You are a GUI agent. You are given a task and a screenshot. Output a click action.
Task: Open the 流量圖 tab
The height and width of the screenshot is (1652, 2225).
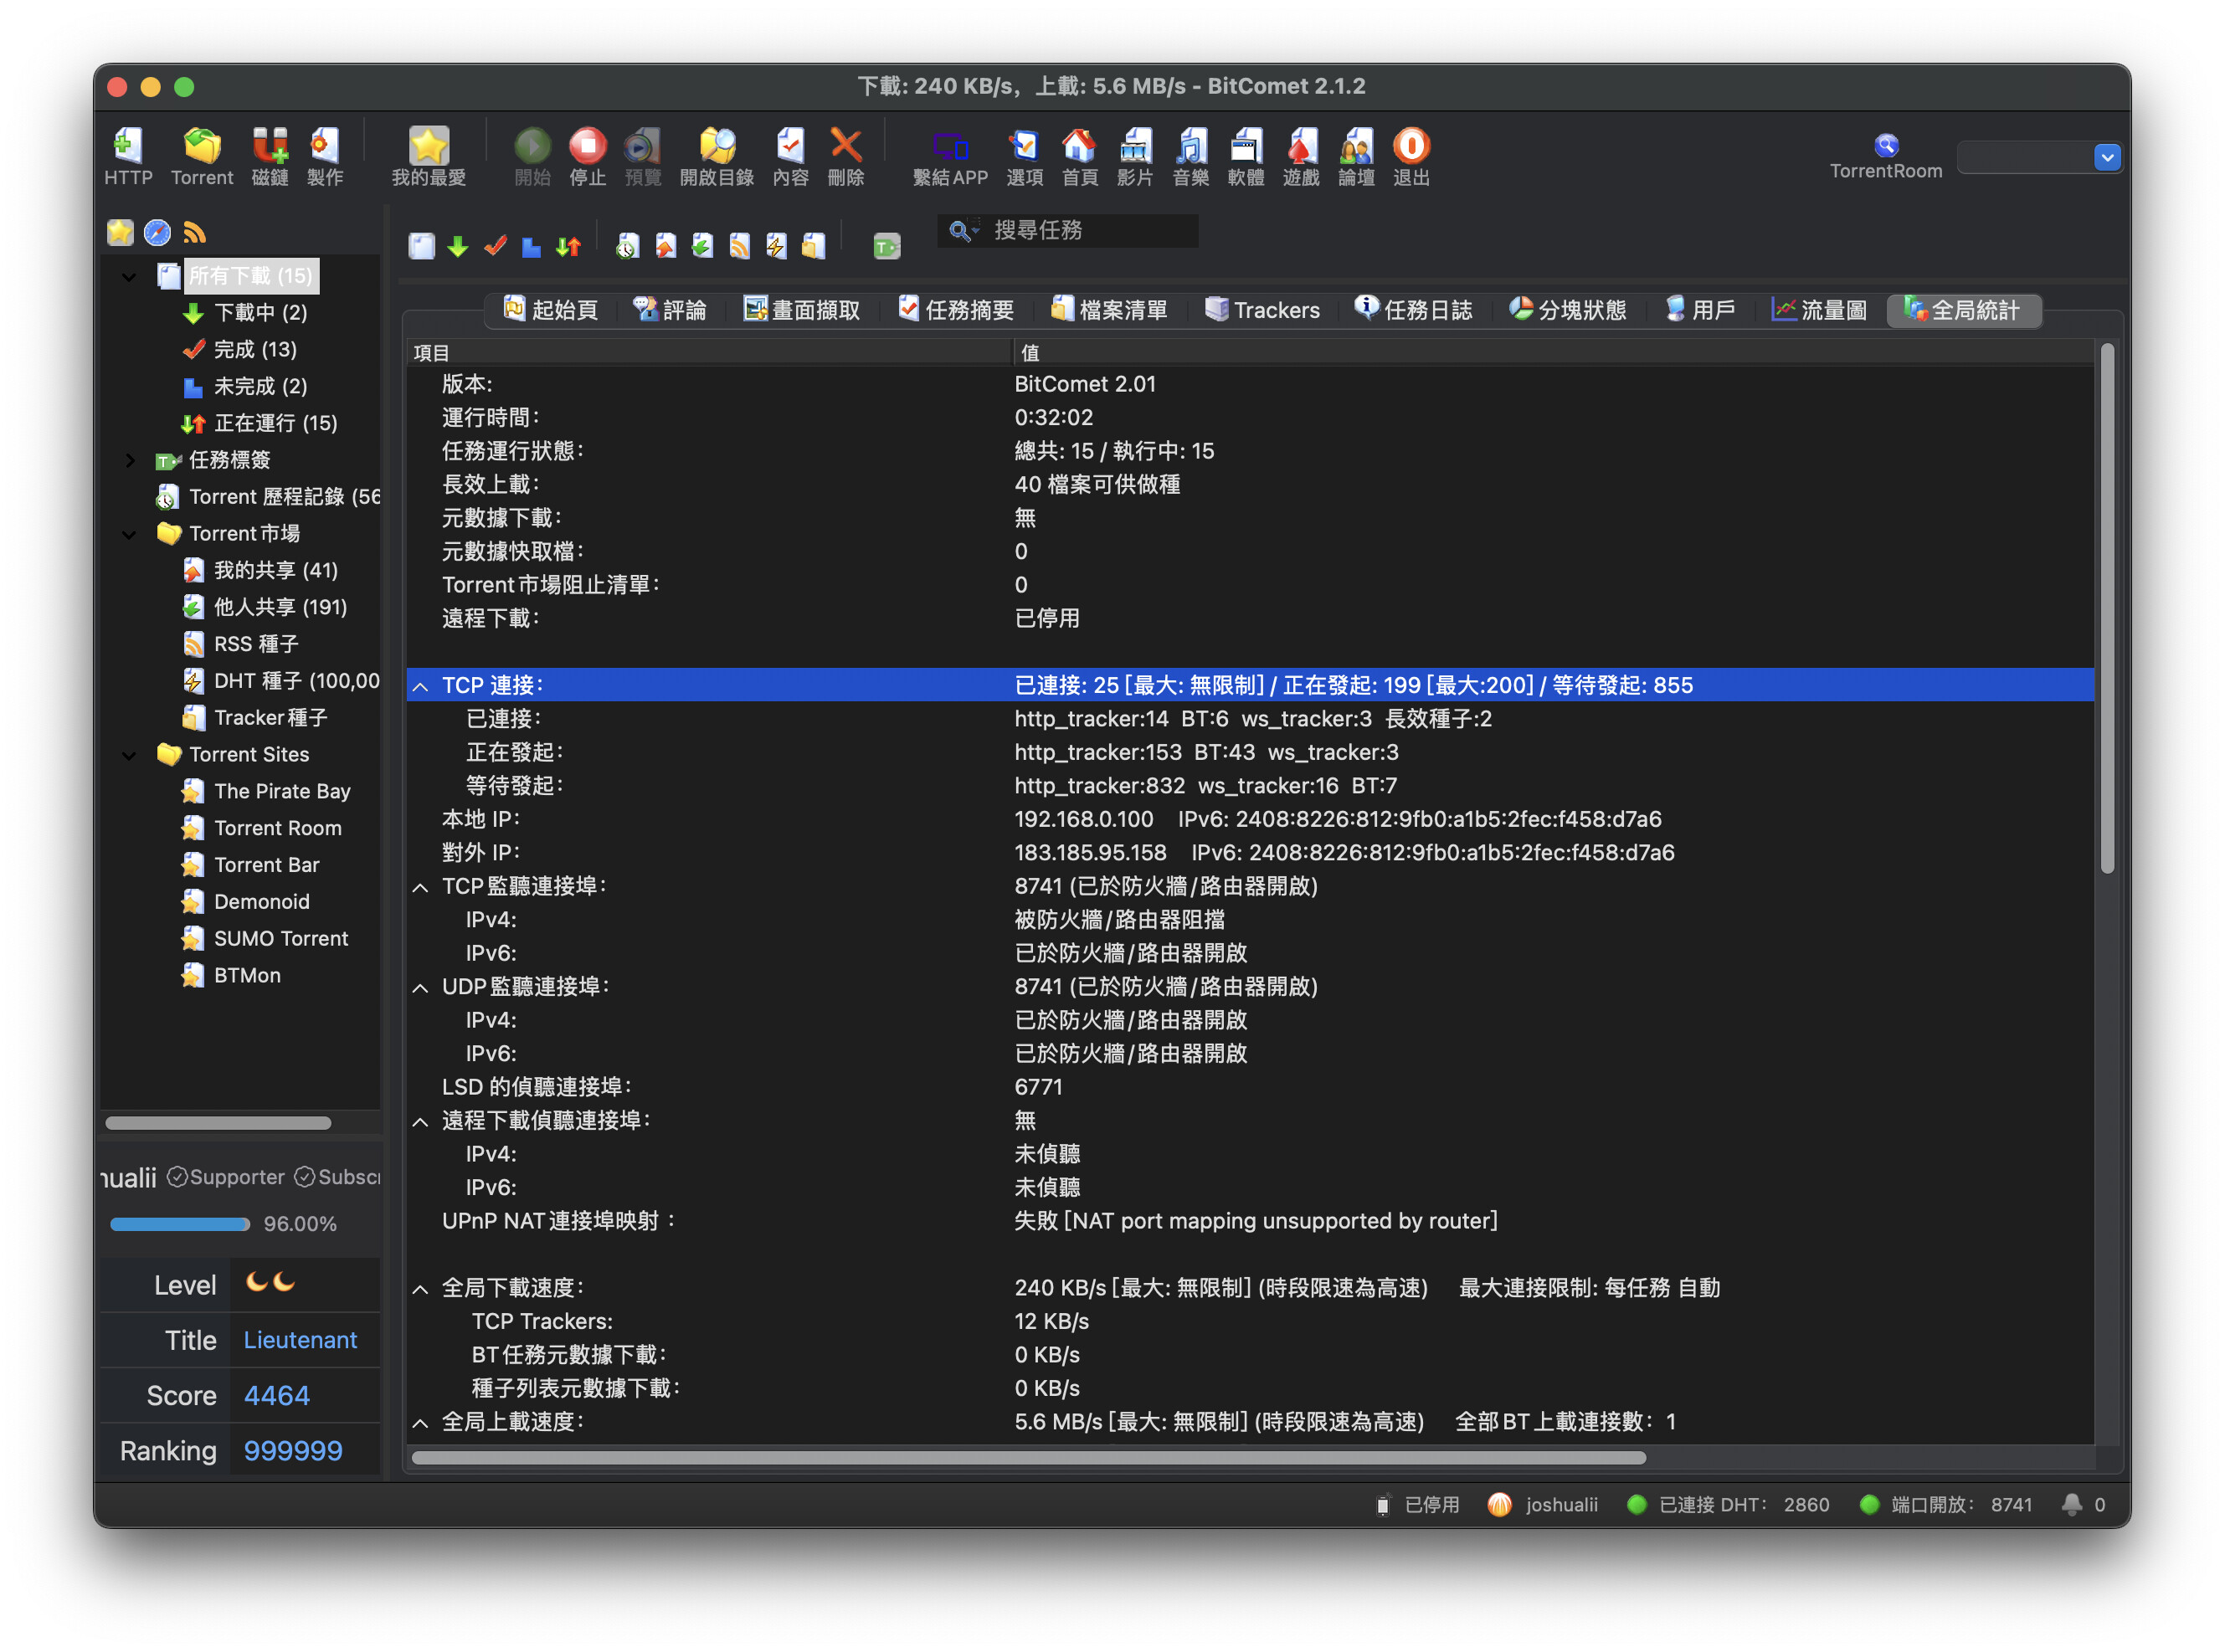click(1819, 310)
